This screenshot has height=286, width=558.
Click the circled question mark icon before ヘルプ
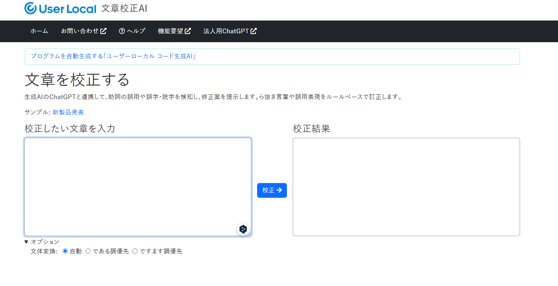point(122,31)
